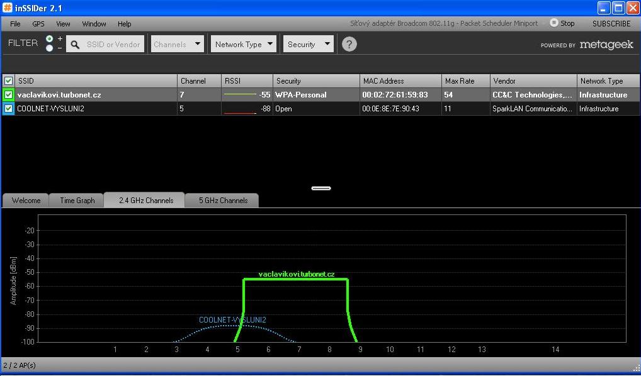This screenshot has height=376, width=641.
Task: Open the Network Type filter dropdown
Action: (244, 44)
